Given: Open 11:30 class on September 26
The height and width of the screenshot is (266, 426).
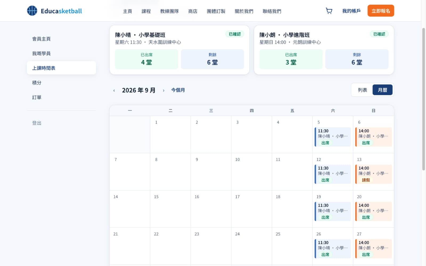Looking at the screenshot, I should pos(333,249).
